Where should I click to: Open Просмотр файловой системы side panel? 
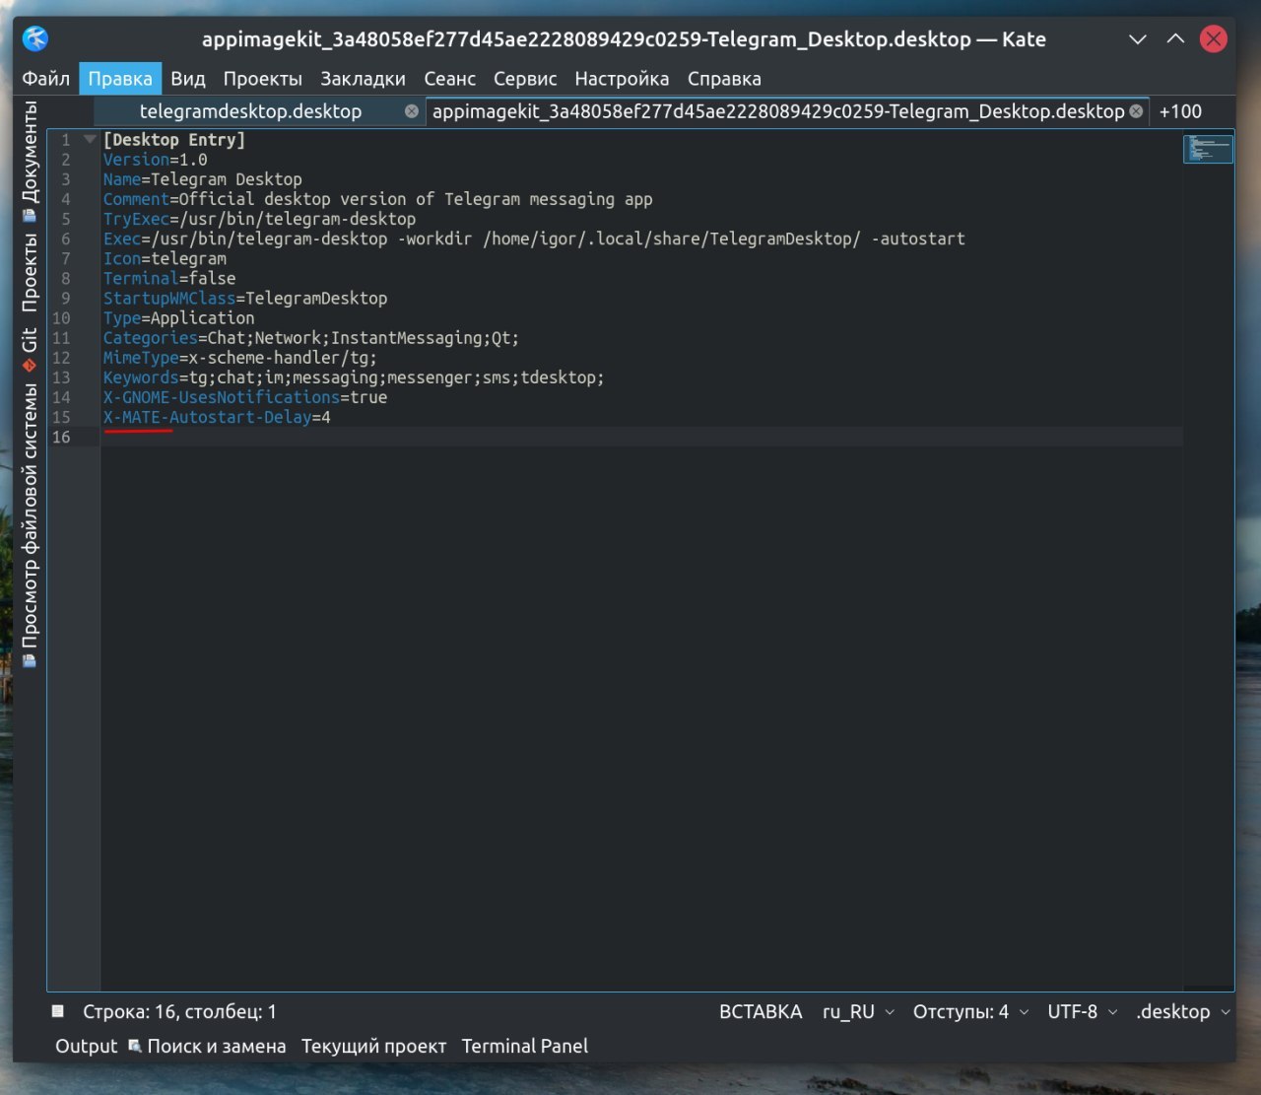tap(30, 525)
